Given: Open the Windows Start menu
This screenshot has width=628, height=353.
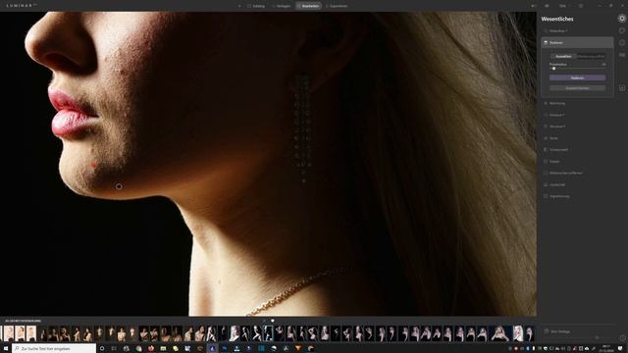Looking at the screenshot, I should coord(6,349).
